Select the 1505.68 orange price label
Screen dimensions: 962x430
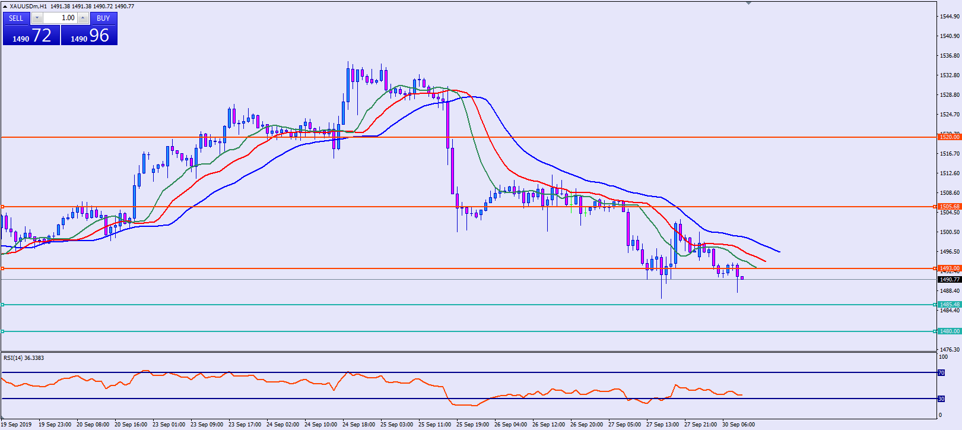[949, 207]
